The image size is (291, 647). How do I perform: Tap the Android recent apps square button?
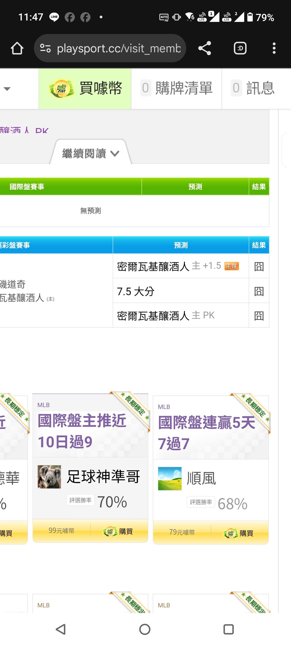pos(228,629)
